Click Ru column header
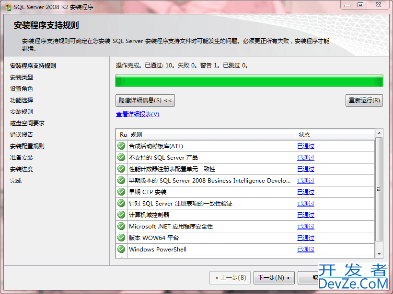The image size is (393, 294). [x=122, y=135]
